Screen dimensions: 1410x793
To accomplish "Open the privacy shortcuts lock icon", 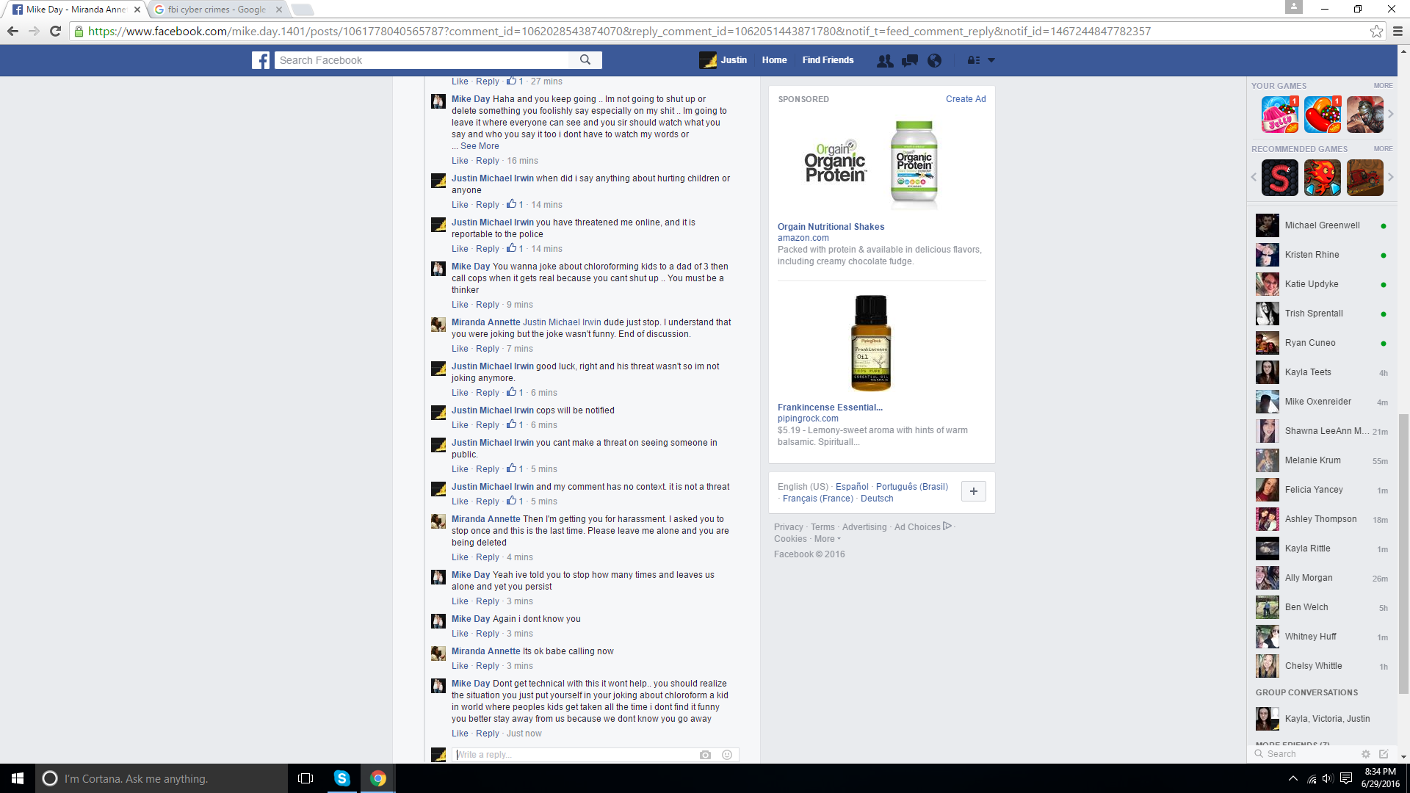I will click(x=974, y=61).
